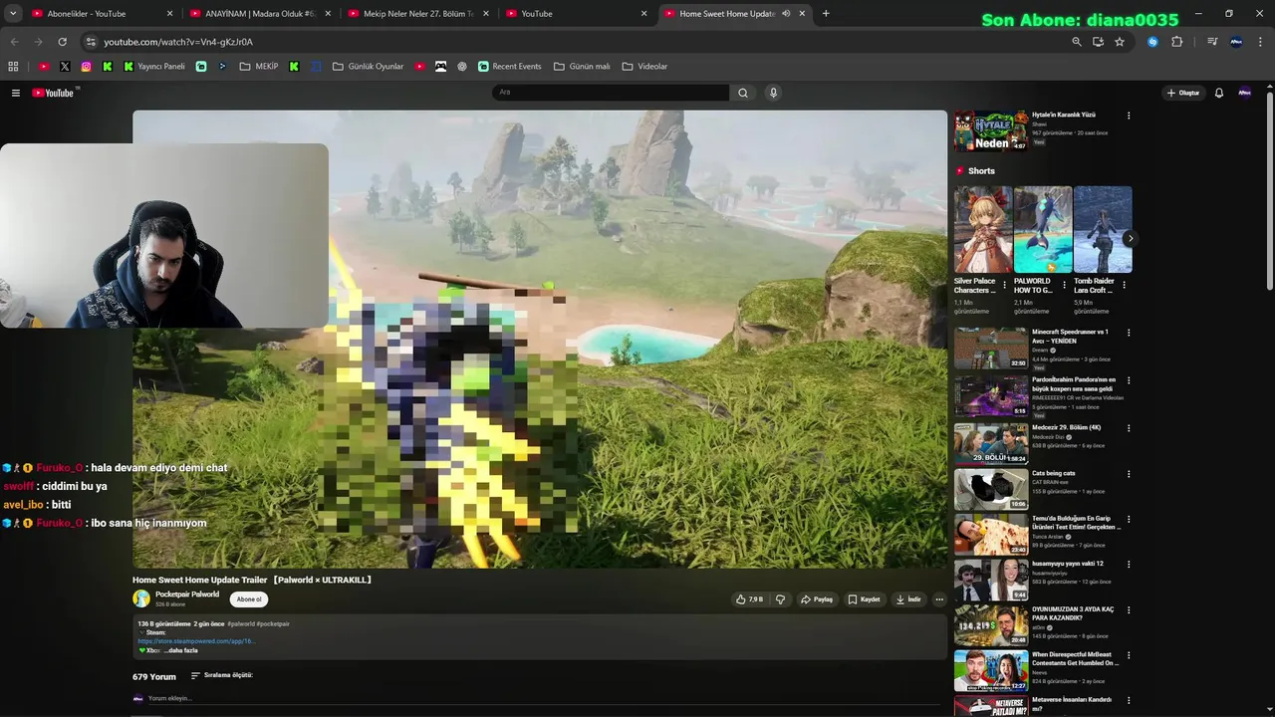Click the install app icon in address bar
Image resolution: width=1275 pixels, height=717 pixels.
[x=1098, y=42]
